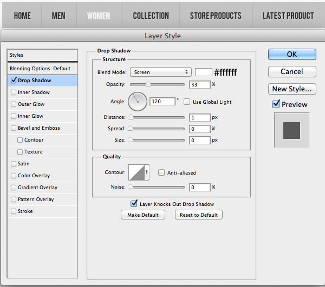Image resolution: width=325 pixels, height=287 pixels.
Task: Click the white shadow color swatch
Action: [204, 72]
